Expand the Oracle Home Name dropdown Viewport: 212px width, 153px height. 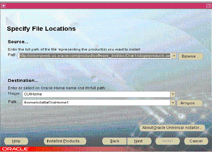173,94
